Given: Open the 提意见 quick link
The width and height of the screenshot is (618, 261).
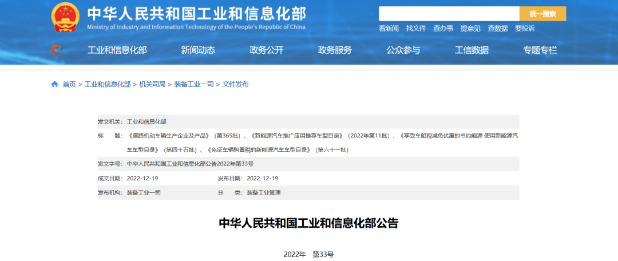Looking at the screenshot, I should [470, 28].
